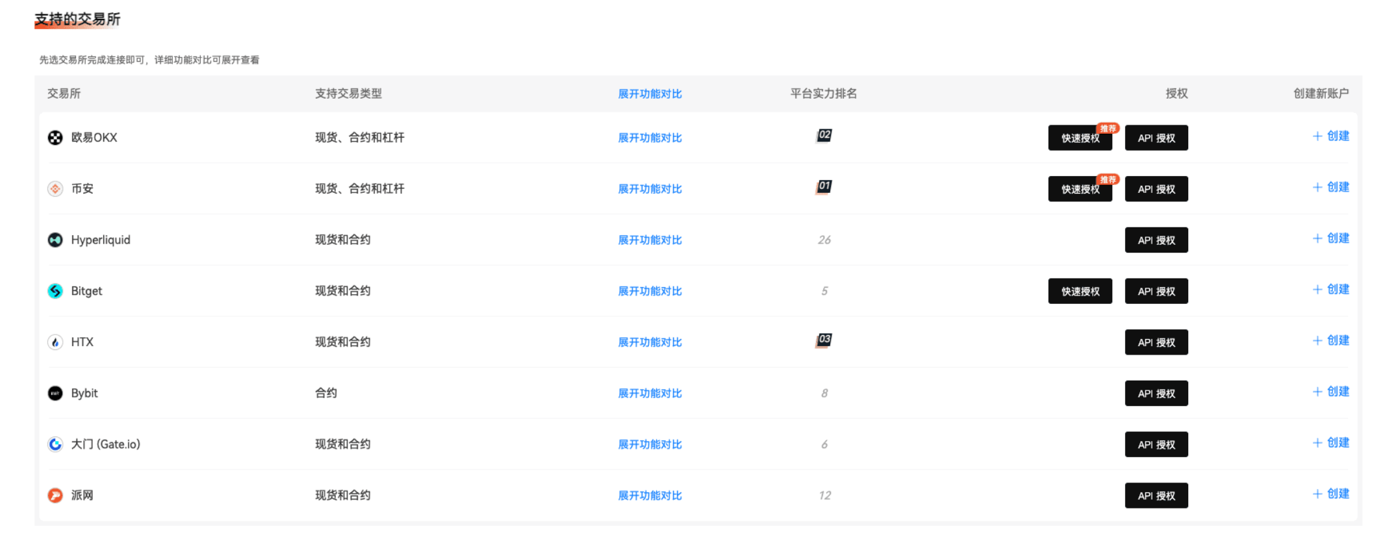Click API 授权 button for Bitget

pyautogui.click(x=1156, y=291)
